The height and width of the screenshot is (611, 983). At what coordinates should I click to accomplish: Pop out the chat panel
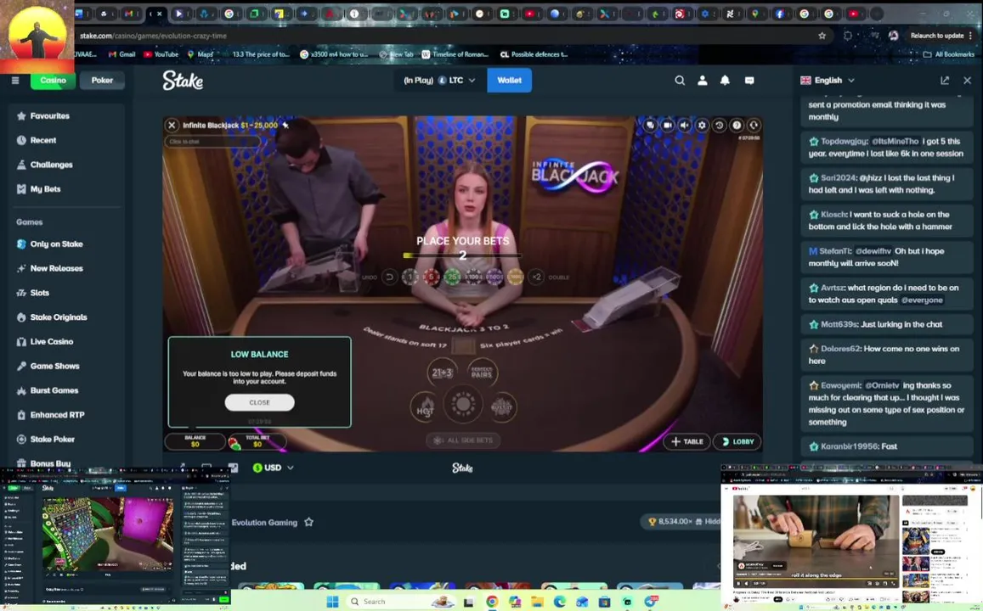945,80
